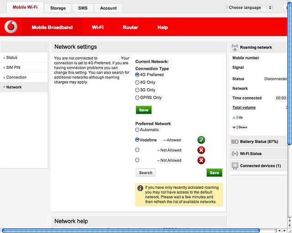Click the vertical scrollbar down arrow
292x233 pixels.
tap(290, 225)
